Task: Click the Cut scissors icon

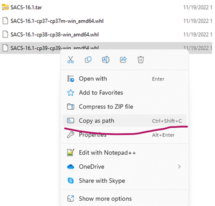Action: [x=70, y=60]
